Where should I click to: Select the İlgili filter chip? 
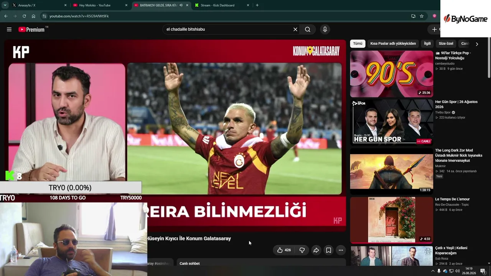(x=427, y=44)
